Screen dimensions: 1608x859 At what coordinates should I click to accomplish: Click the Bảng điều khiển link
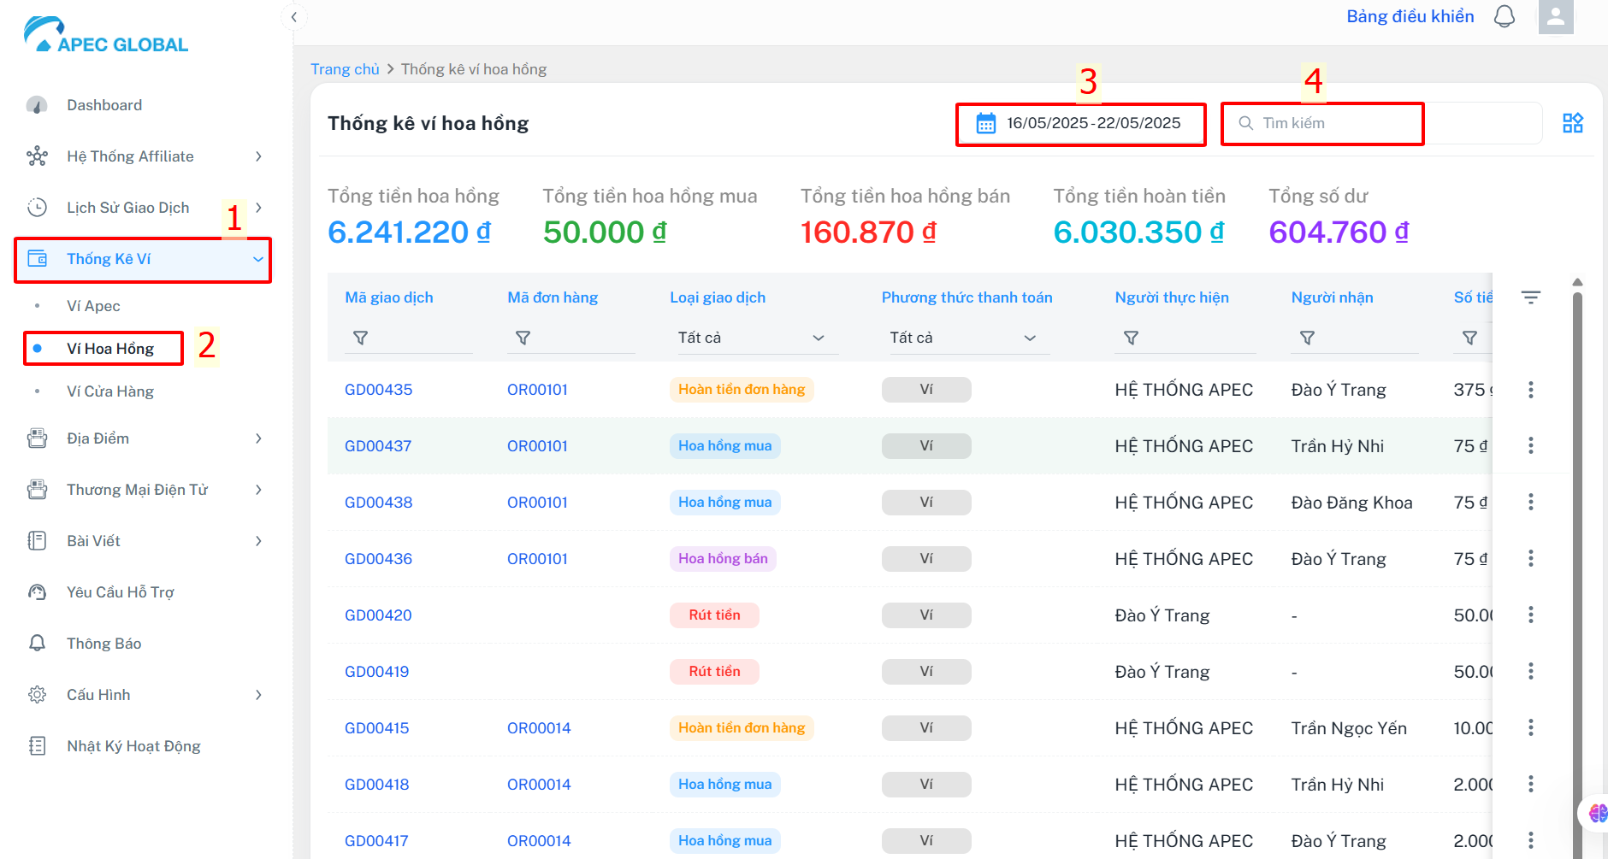(1410, 16)
